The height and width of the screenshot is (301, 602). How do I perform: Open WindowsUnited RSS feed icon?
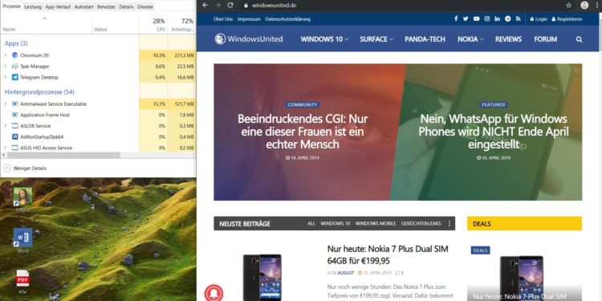[x=518, y=18]
